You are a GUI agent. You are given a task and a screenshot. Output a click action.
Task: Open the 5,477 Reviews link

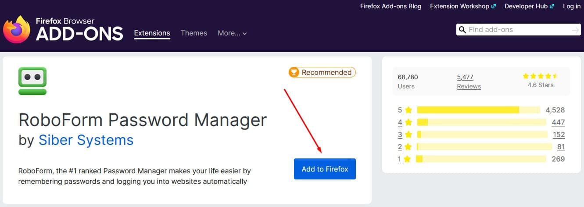[469, 81]
